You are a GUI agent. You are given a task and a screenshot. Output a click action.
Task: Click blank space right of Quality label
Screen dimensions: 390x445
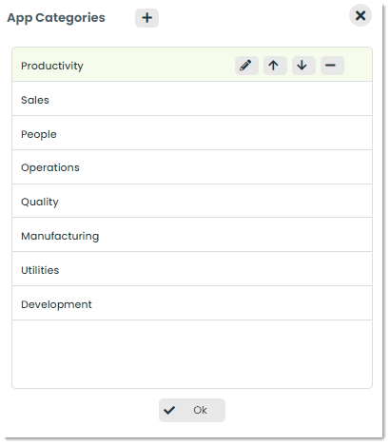pos(215,201)
